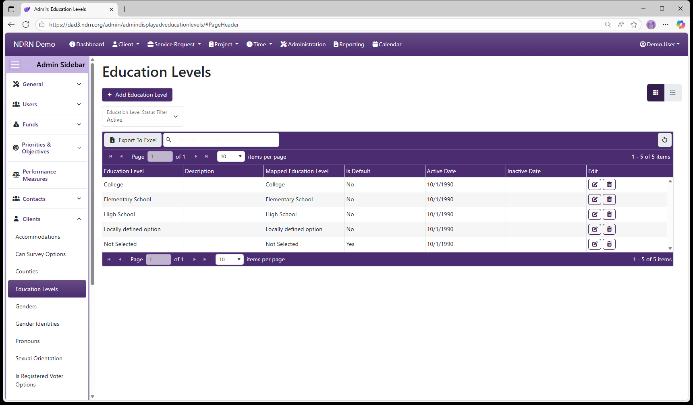
Task: Click Add Education Level button
Action: pyautogui.click(x=137, y=95)
